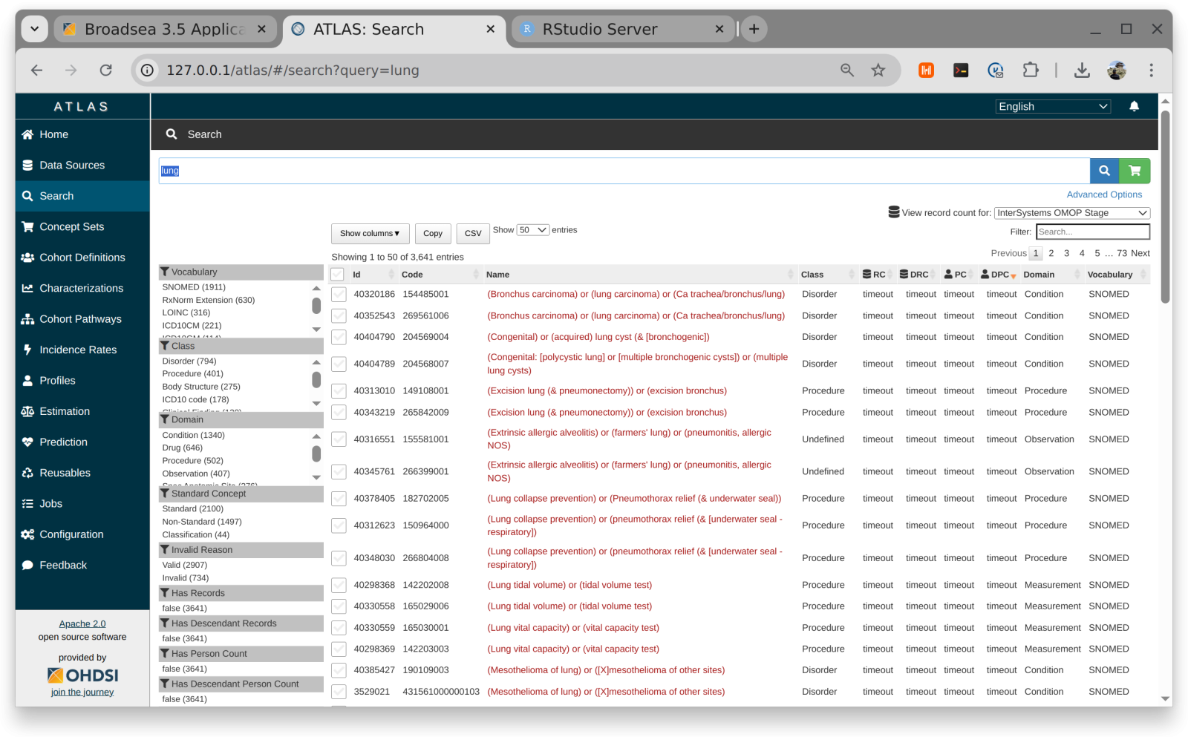This screenshot has height=737, width=1188.
Task: Click the table Filter search field
Action: coord(1092,232)
